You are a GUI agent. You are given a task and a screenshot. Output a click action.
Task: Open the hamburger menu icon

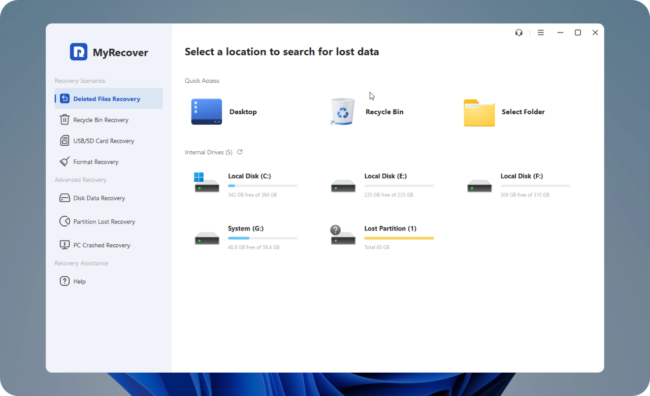click(x=541, y=32)
